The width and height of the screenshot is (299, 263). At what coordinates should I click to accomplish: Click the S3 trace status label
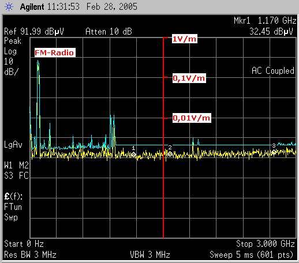tap(9, 176)
